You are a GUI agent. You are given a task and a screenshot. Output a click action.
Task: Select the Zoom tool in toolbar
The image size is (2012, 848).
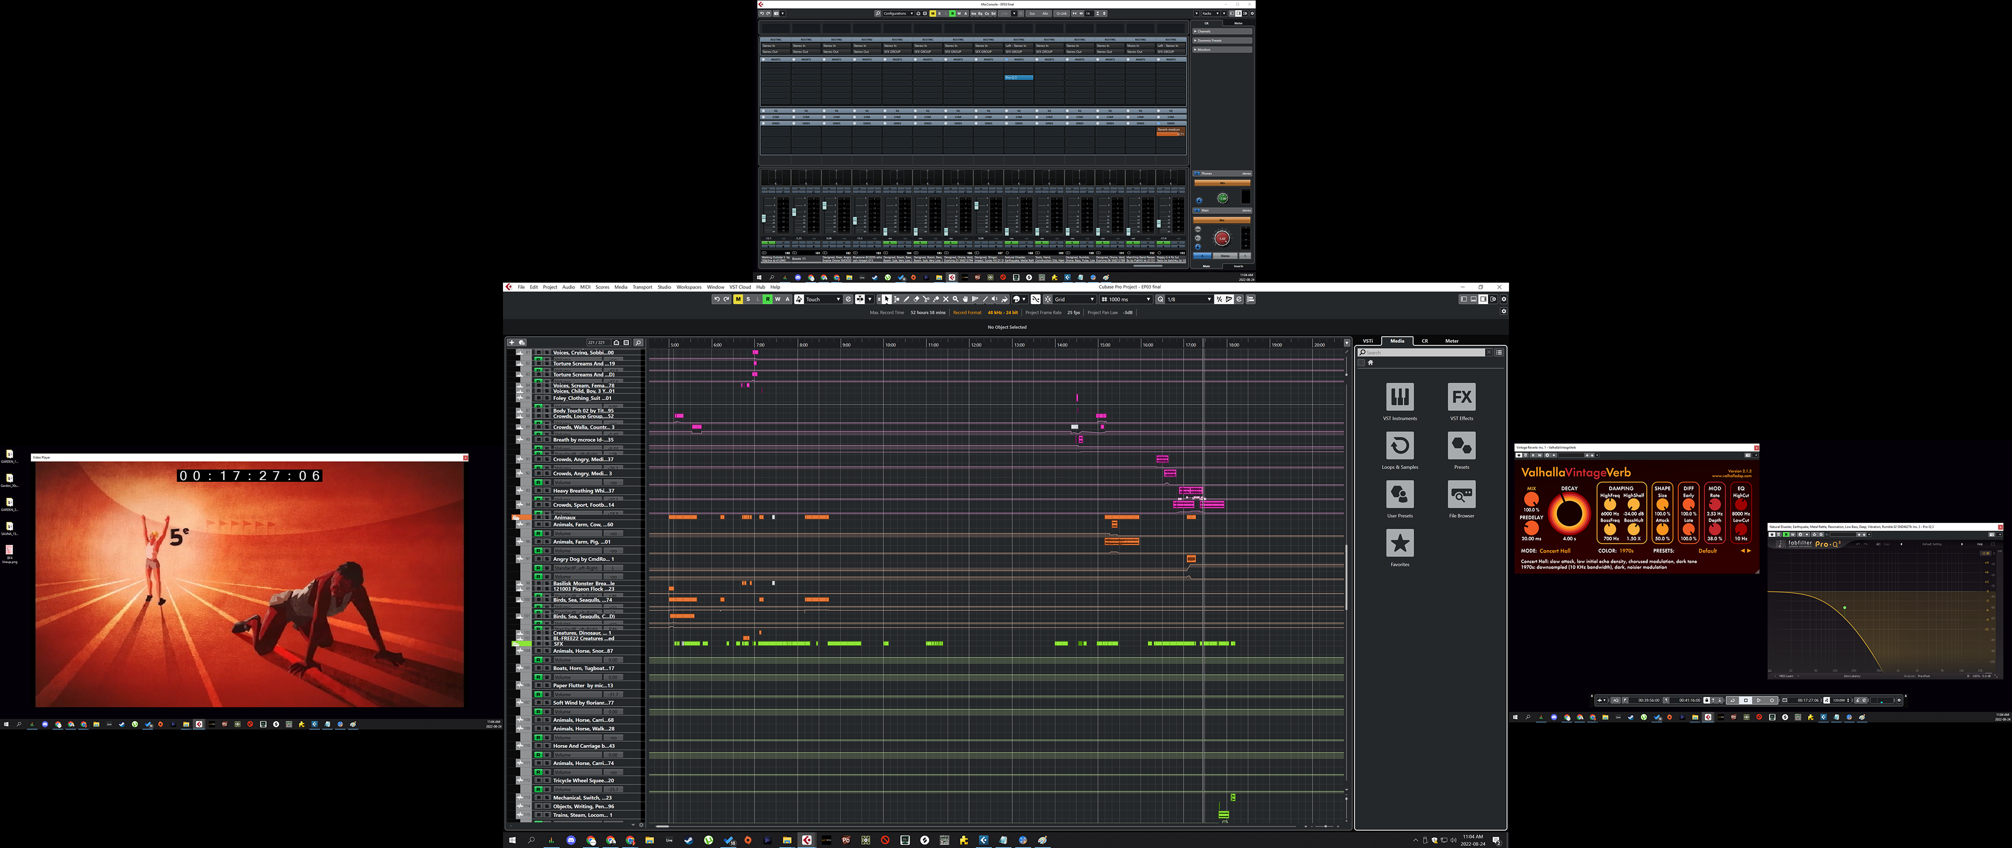[x=955, y=299]
